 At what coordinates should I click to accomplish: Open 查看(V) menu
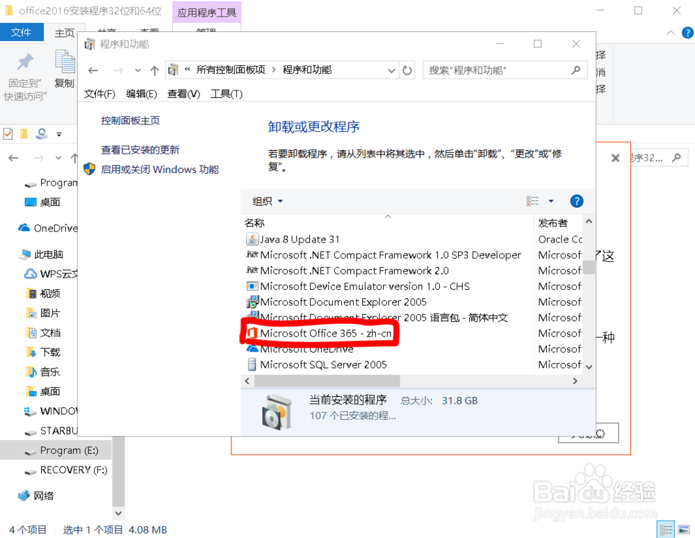pos(183,94)
